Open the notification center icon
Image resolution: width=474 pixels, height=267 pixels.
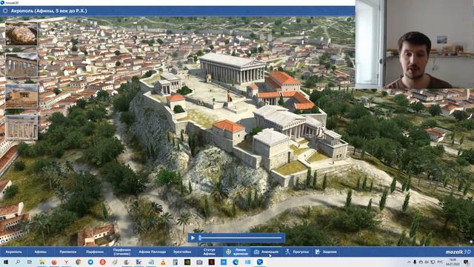[466, 262]
